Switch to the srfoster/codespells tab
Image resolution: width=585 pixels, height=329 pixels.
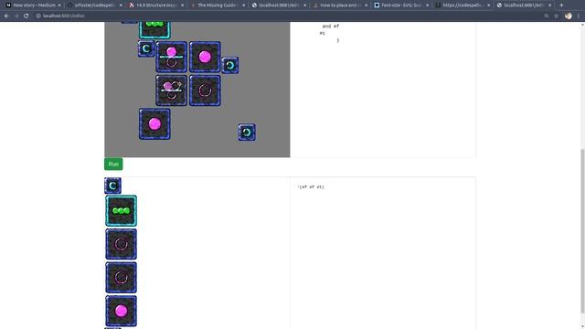pyautogui.click(x=93, y=5)
